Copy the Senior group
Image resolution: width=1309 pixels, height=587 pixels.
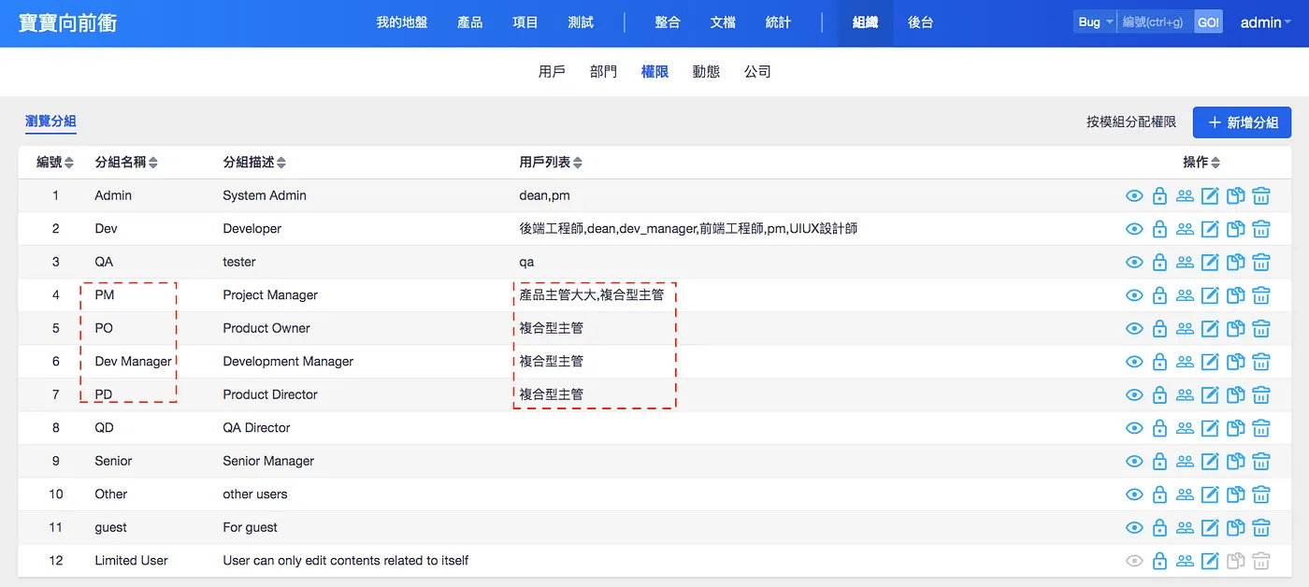pos(1235,462)
